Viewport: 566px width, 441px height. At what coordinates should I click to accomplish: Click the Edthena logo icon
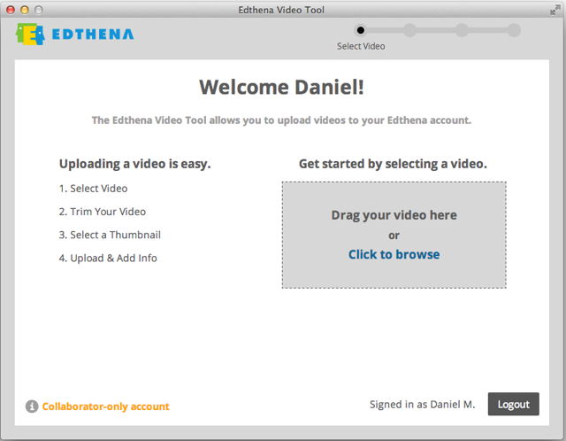tap(30, 34)
